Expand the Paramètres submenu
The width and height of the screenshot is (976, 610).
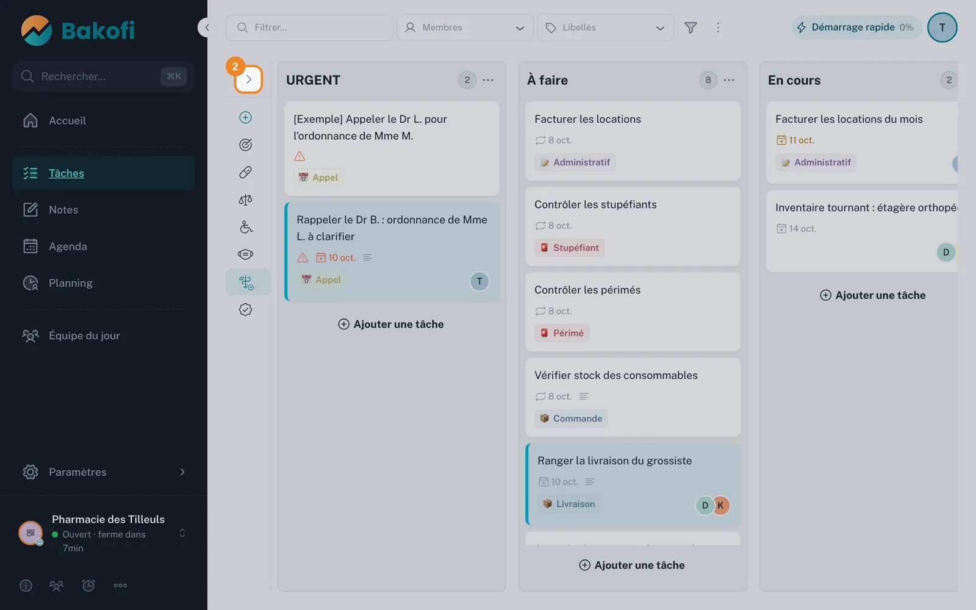pyautogui.click(x=104, y=472)
